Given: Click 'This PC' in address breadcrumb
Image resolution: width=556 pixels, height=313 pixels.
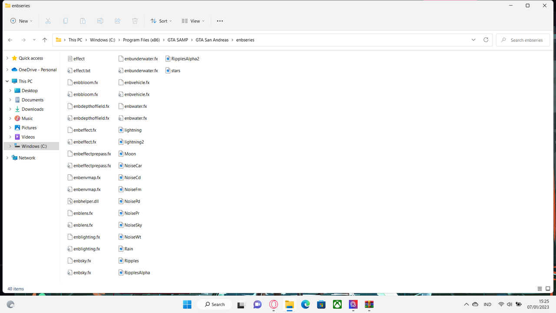Looking at the screenshot, I should pyautogui.click(x=75, y=40).
